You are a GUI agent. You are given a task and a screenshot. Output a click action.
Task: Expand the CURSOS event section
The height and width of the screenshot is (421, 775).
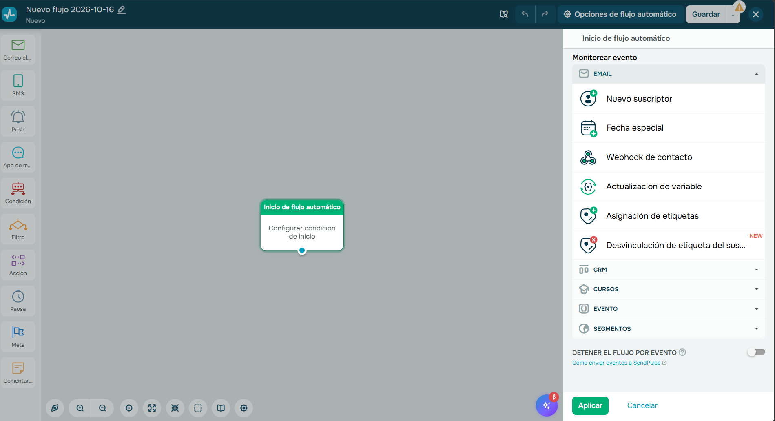coord(669,289)
